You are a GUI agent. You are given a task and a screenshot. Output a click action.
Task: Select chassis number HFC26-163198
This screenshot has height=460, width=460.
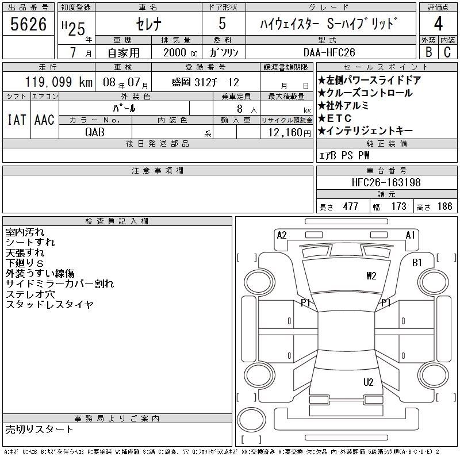tap(386, 182)
